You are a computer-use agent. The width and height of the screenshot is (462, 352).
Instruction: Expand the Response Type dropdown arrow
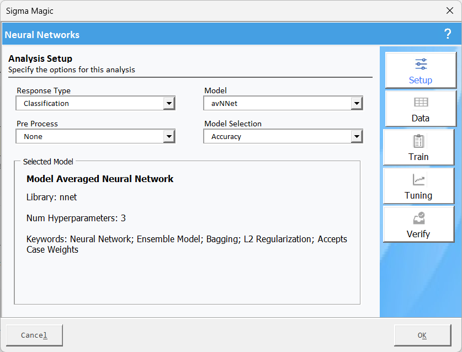[169, 104]
